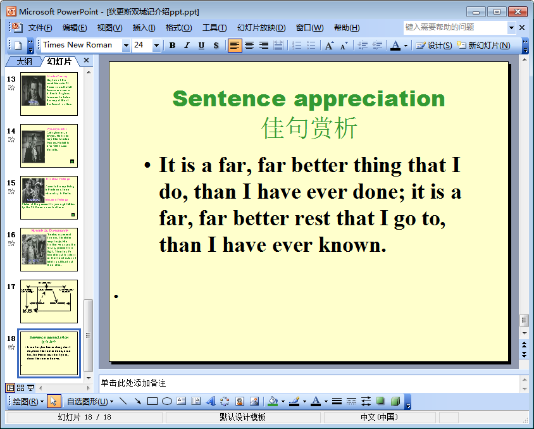Viewport: 534px width, 429px height.
Task: Activate the Select Objects arrow tool
Action: click(x=53, y=402)
